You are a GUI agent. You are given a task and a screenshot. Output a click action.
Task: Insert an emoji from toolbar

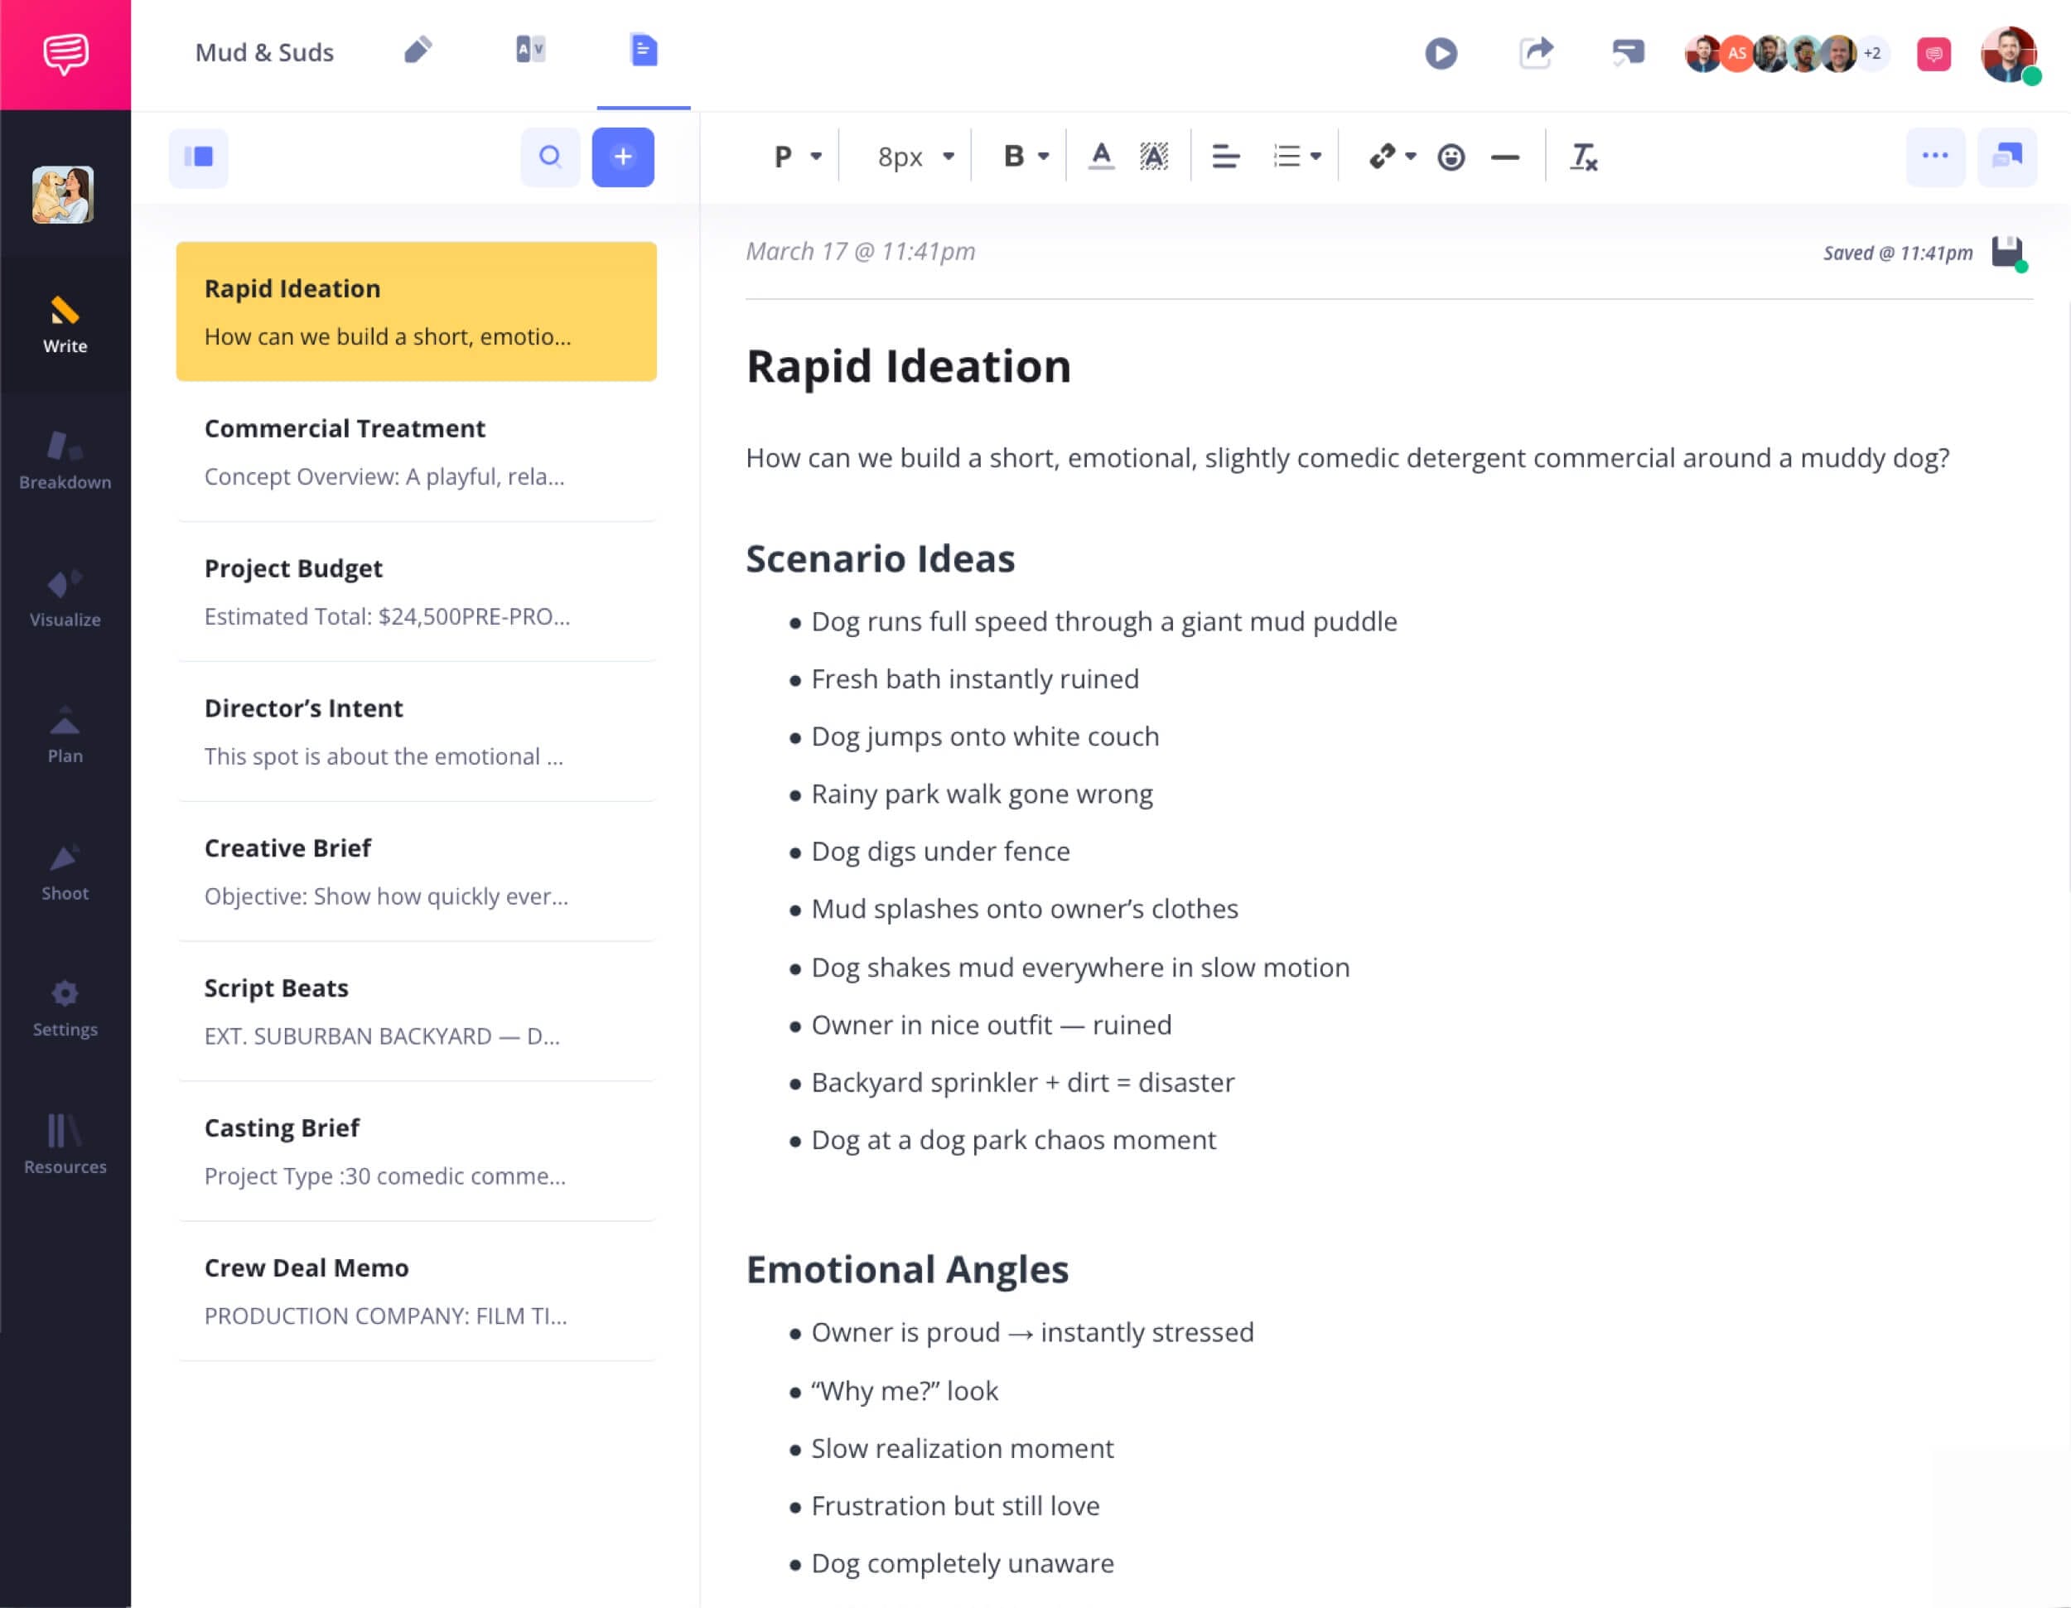[x=1451, y=157]
